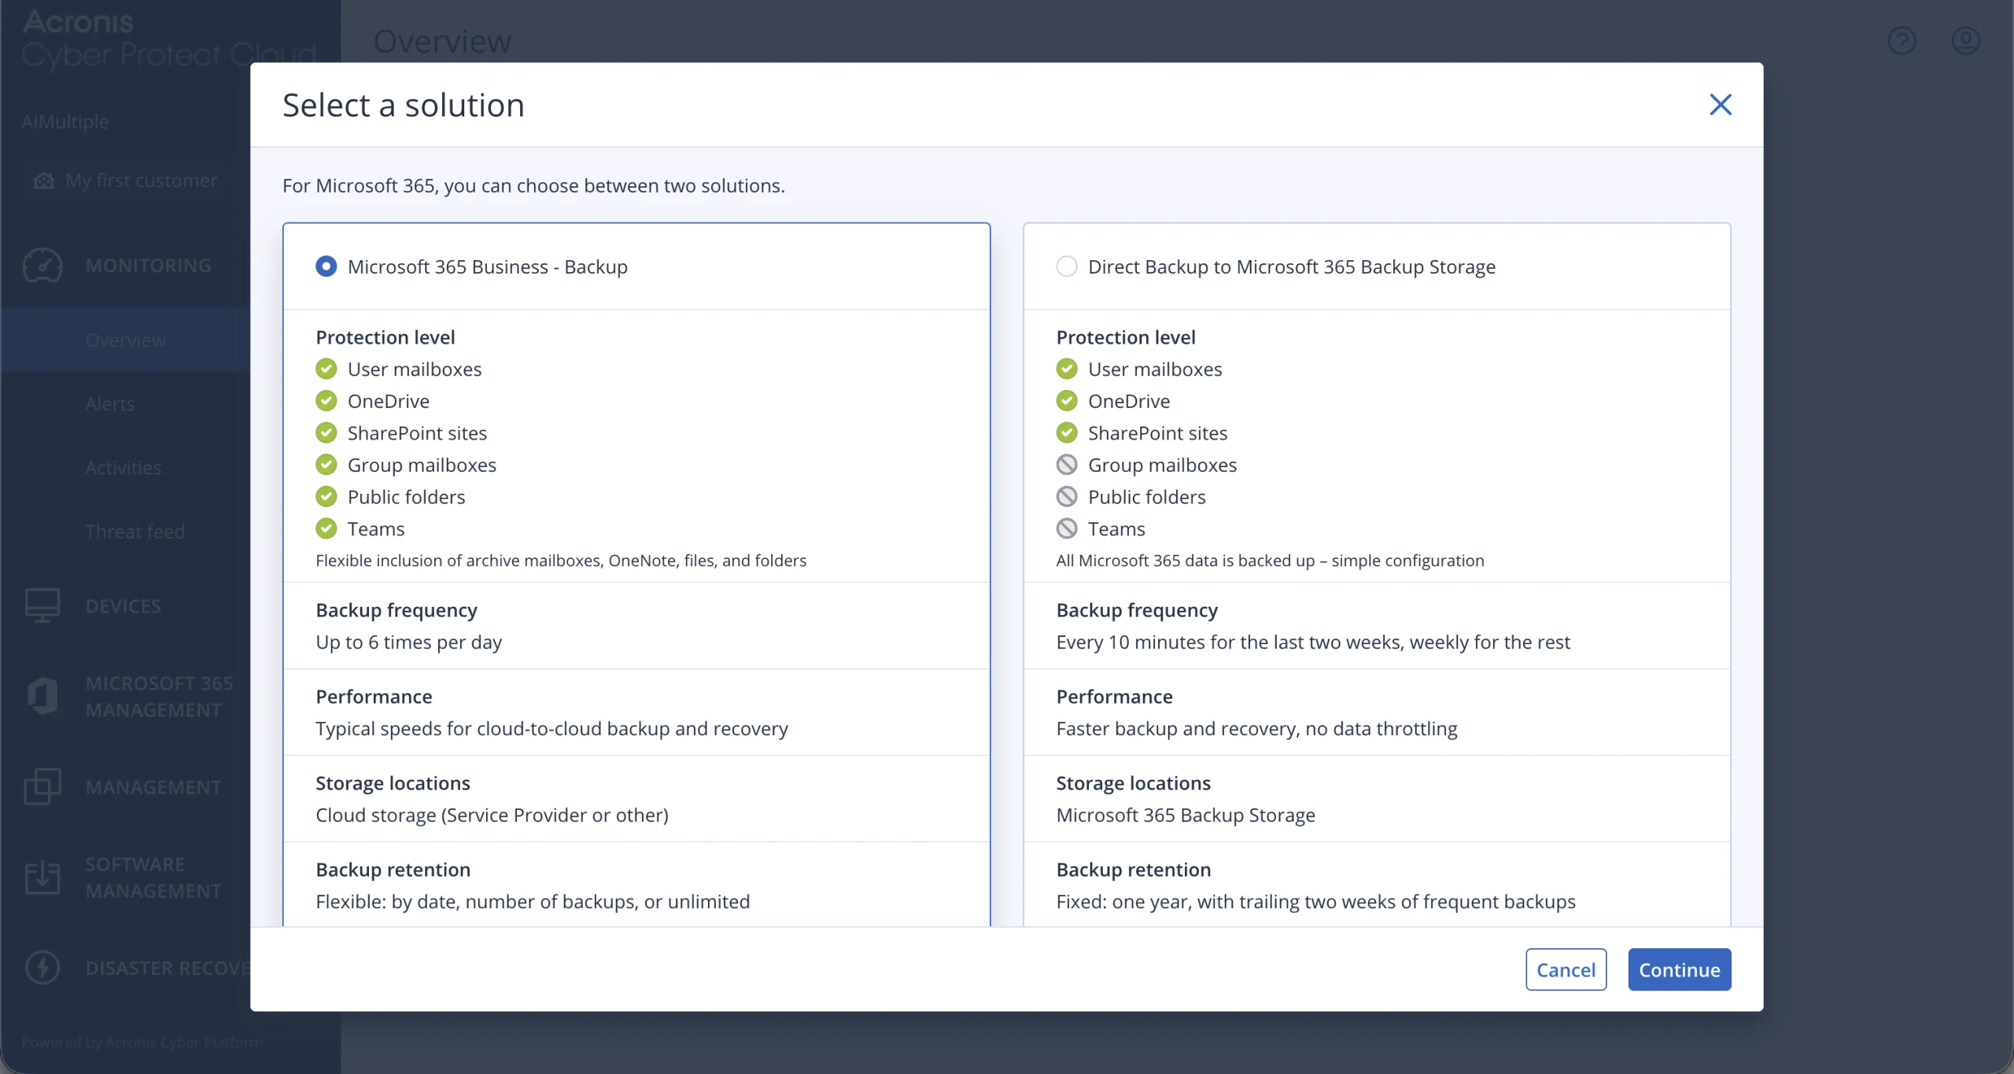Click 'Up to 6 times per day' text
This screenshot has width=2014, height=1074.
tap(408, 642)
